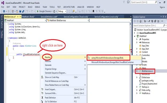Image resolution: width=167 pixels, height=103 pixels.
Task: Select packages.config in Solution Explorer
Action: pyautogui.click(x=148, y=81)
